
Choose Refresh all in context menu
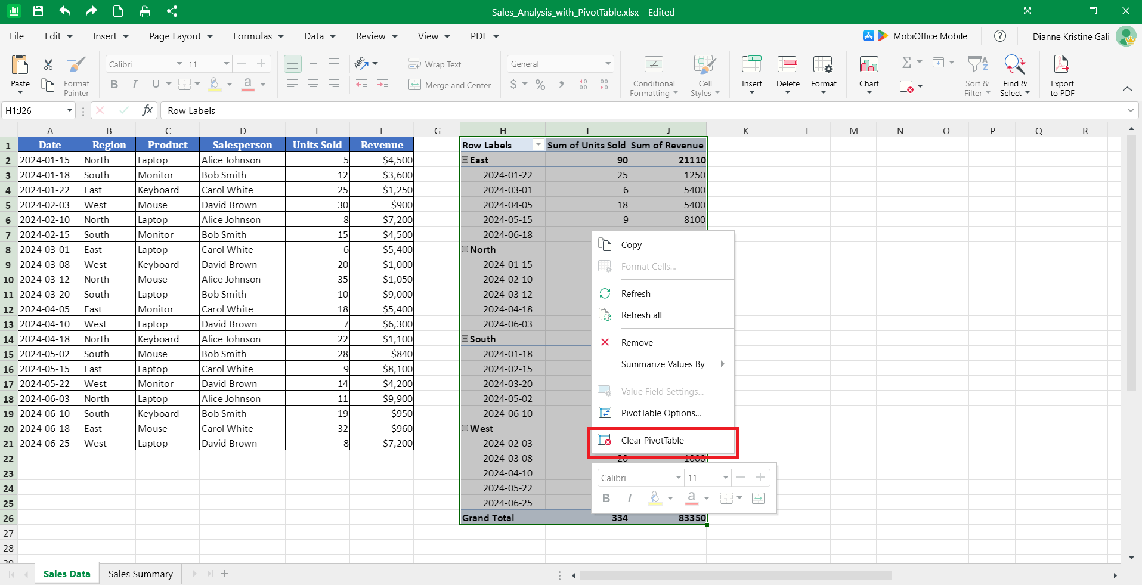[x=641, y=315]
